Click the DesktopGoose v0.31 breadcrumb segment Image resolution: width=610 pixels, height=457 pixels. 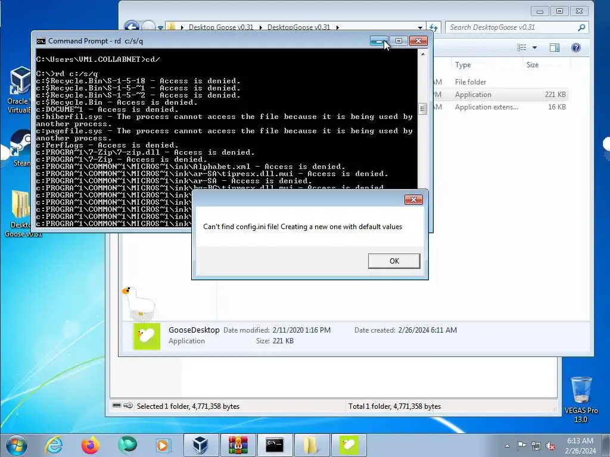pos(298,27)
